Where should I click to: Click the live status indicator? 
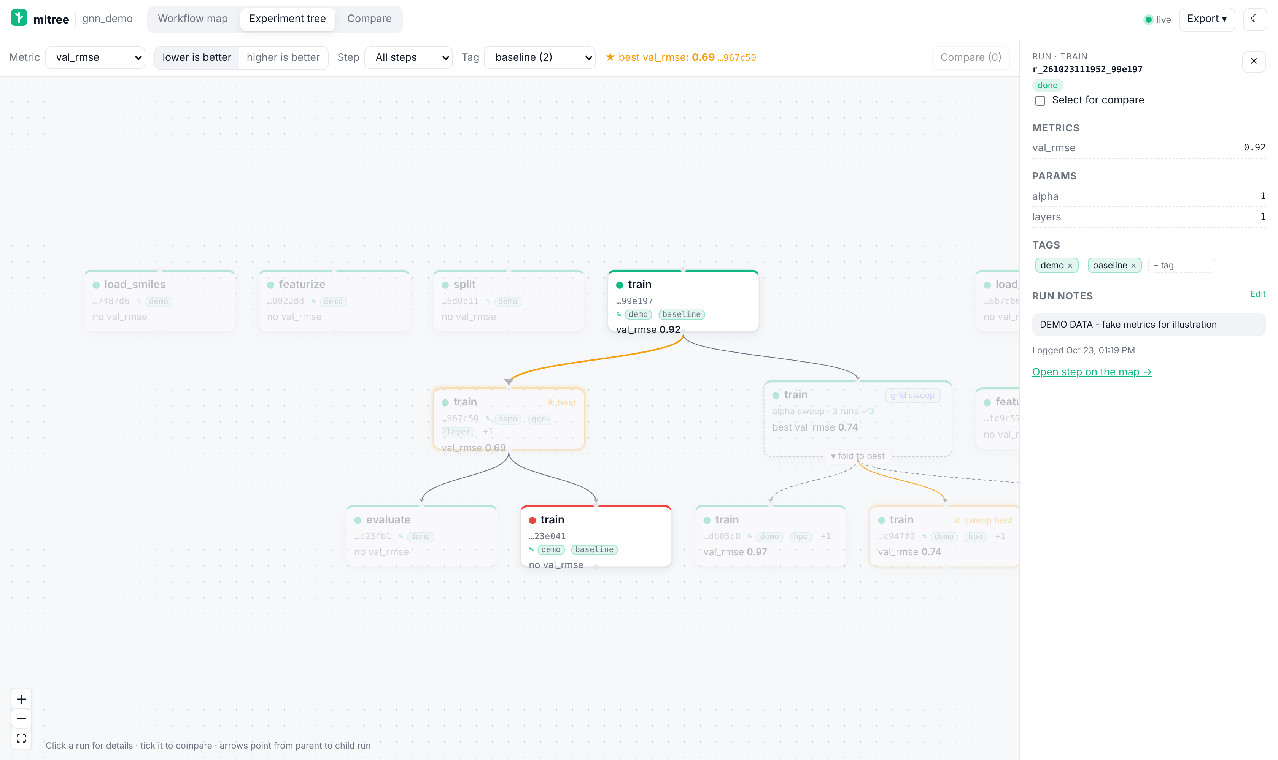tap(1157, 19)
